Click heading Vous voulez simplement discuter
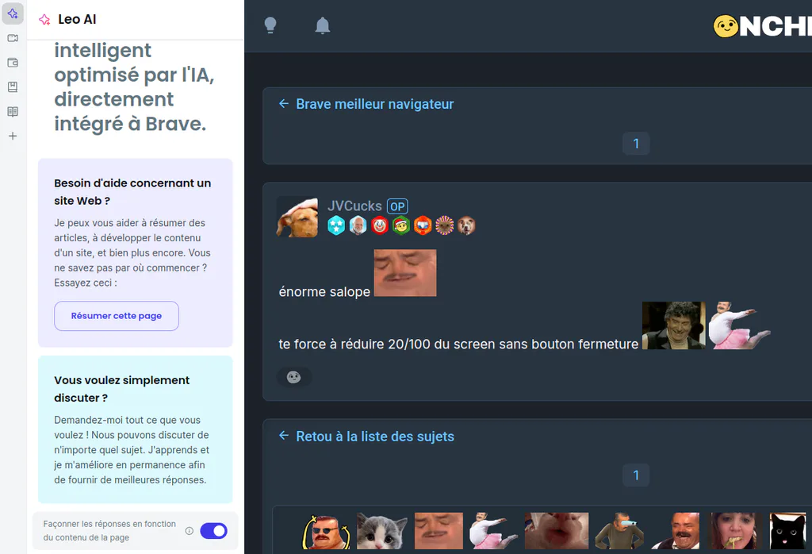 click(x=121, y=389)
